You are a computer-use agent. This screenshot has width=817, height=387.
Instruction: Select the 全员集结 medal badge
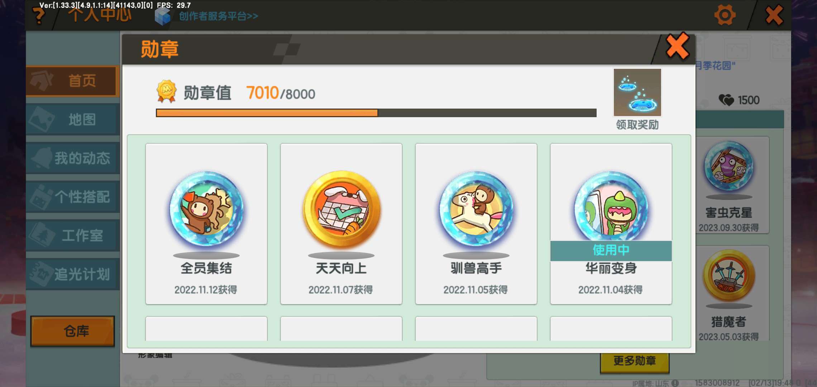(x=206, y=209)
